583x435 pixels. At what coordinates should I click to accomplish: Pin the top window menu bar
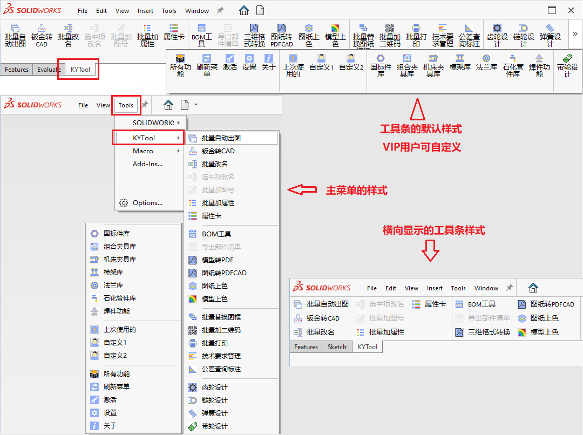point(220,10)
